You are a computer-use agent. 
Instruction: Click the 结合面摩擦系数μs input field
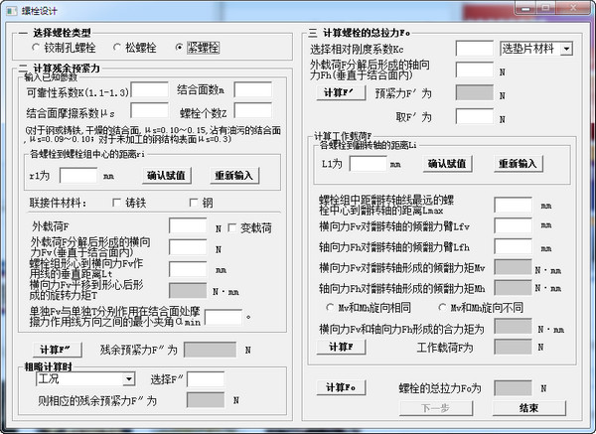coord(149,110)
